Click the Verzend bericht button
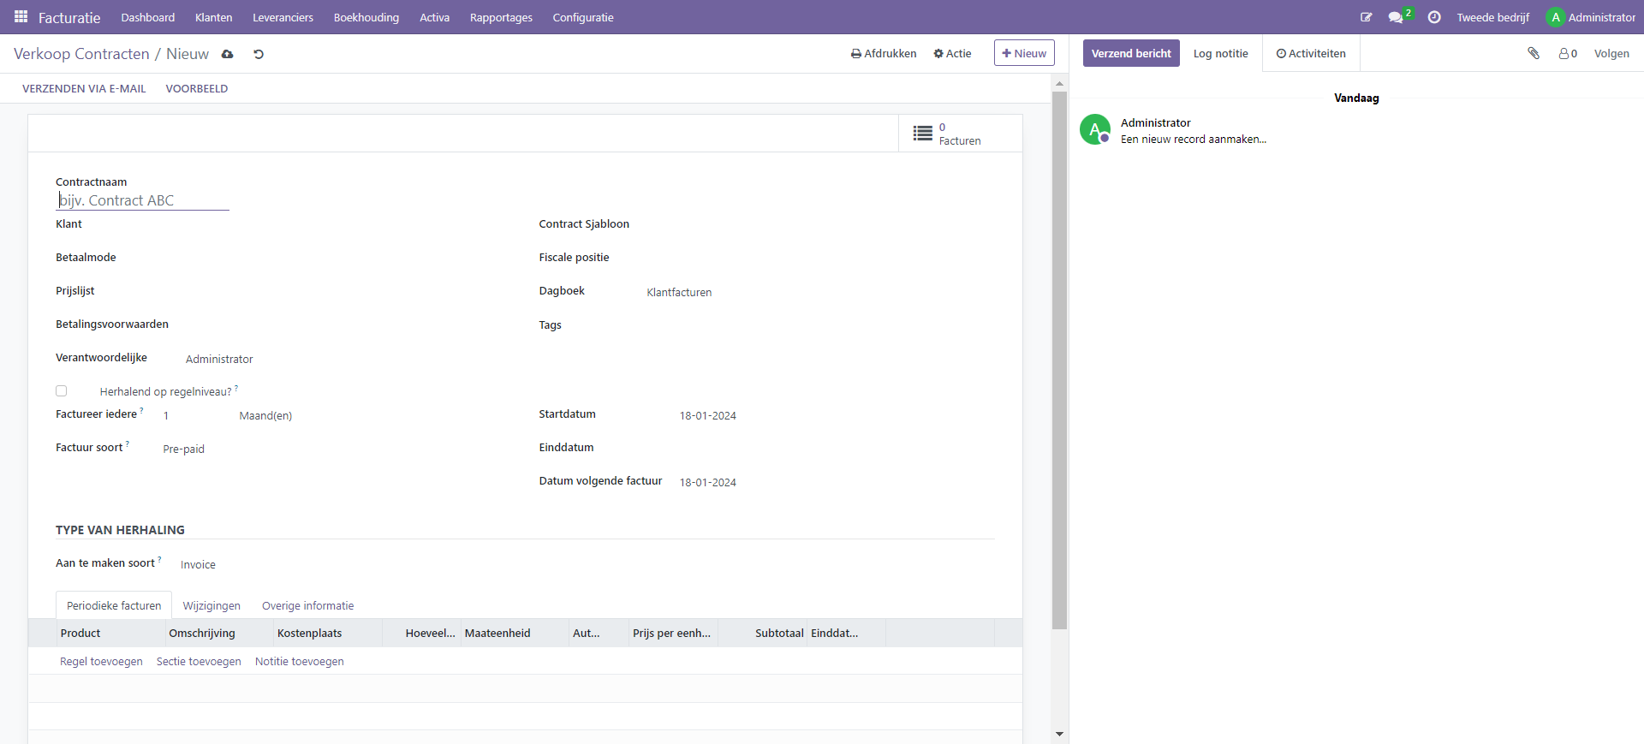Screen dimensions: 1644x744 click(1130, 53)
